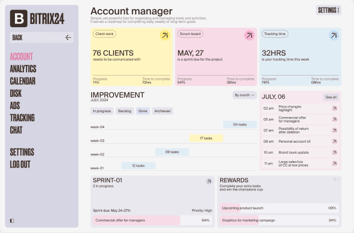This screenshot has height=233, width=354.
Task: Click the Settings button at top right
Action: point(328,10)
